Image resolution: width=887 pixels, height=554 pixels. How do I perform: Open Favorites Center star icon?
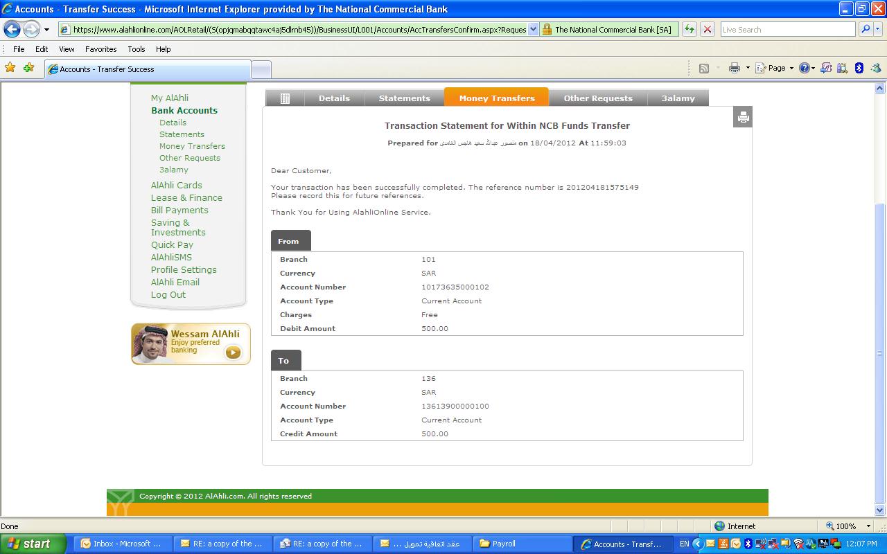(10, 68)
